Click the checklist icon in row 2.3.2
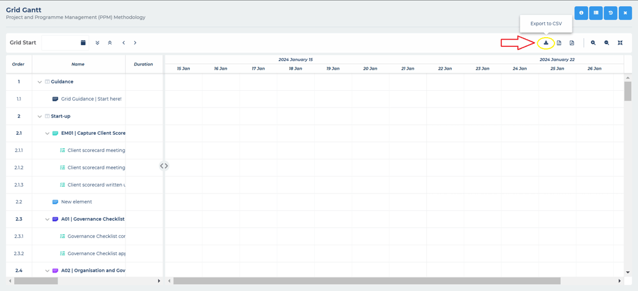 [x=62, y=253]
